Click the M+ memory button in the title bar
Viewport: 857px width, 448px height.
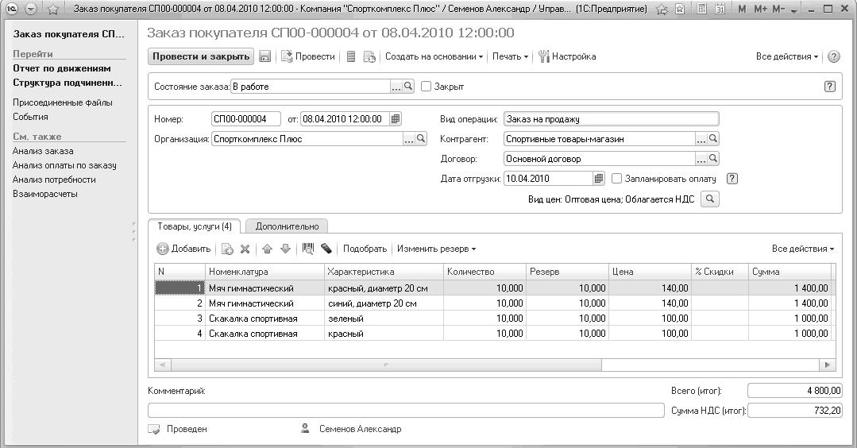coord(760,9)
